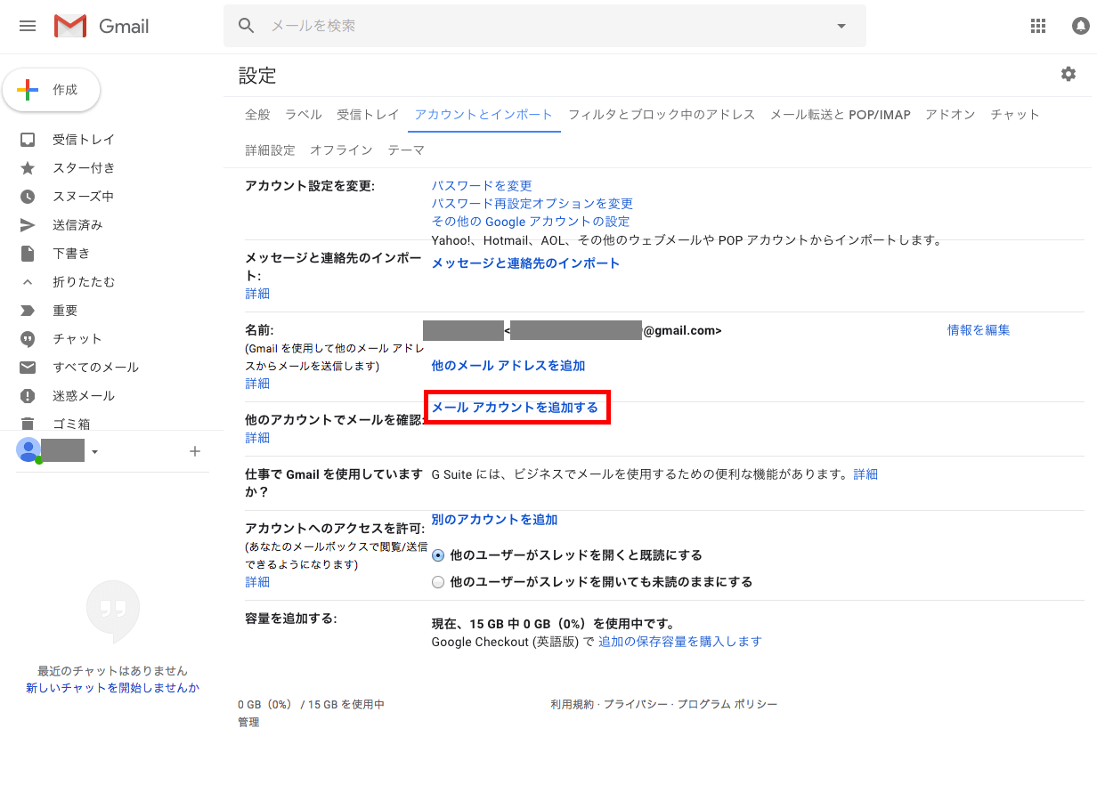Switch to the 全般 settings tab
The image size is (1097, 801).
(x=257, y=115)
